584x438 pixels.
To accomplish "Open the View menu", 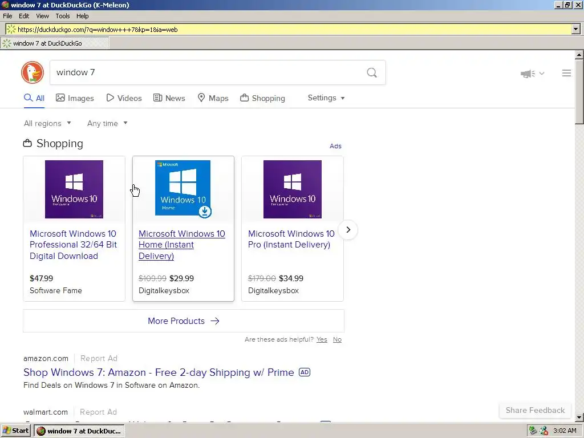I will [42, 16].
